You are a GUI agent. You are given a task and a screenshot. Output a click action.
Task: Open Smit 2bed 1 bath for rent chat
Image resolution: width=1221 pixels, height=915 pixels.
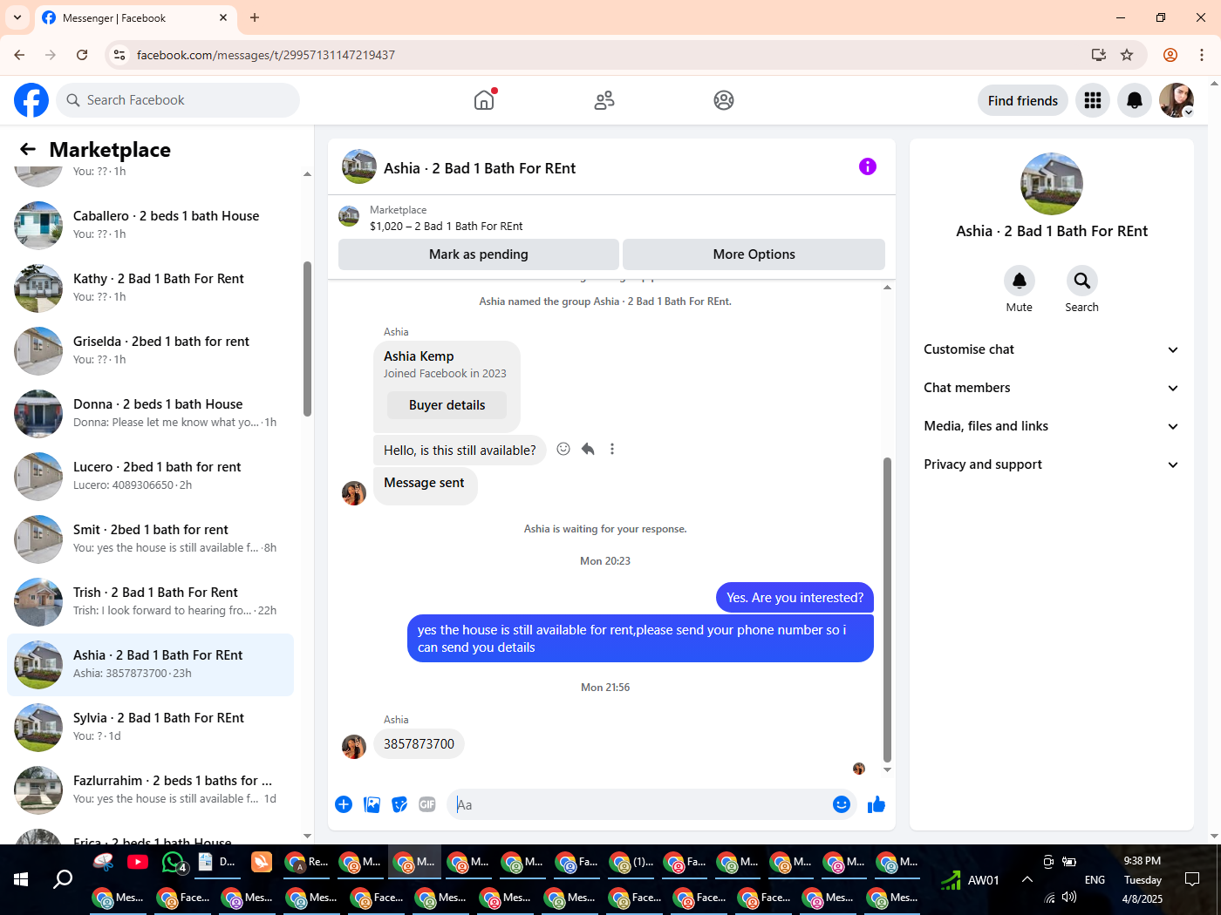pyautogui.click(x=150, y=539)
